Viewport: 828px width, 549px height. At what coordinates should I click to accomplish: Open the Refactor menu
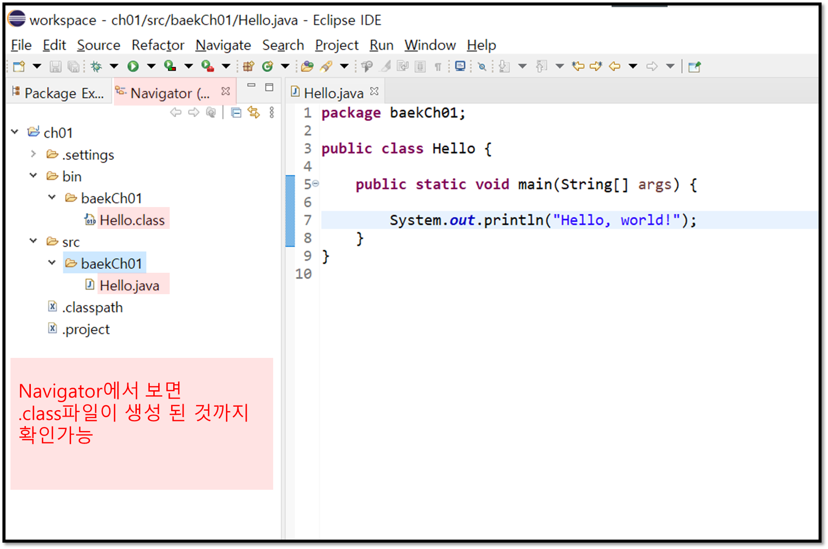[x=158, y=45]
